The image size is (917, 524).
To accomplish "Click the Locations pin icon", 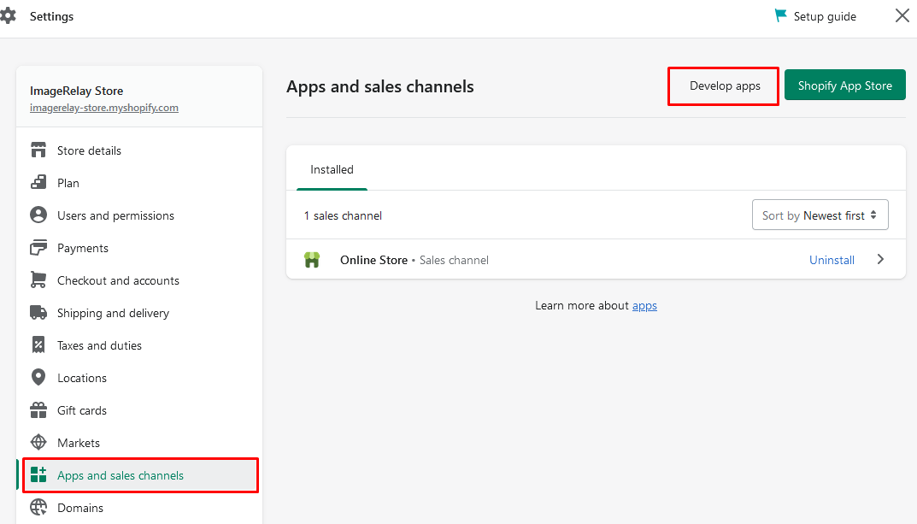I will pos(38,378).
